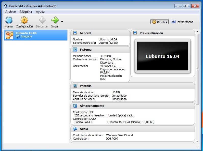The image size is (203, 151).
Task: Click the [Unidad óptica] Vacío entry
Action: click(120, 115)
